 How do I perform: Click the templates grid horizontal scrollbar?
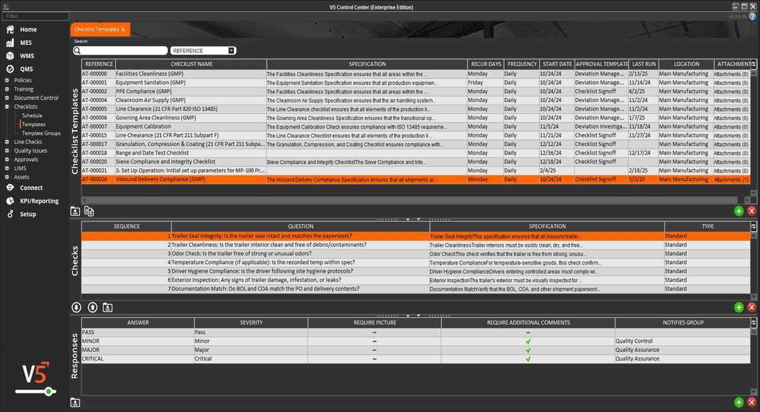click(x=413, y=200)
